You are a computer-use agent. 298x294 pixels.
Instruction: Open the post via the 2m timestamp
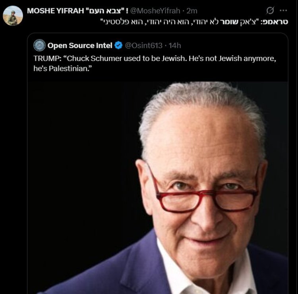[192, 10]
